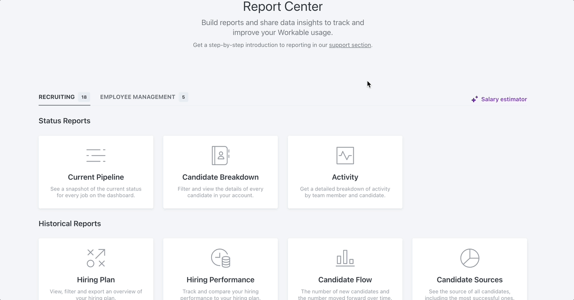The height and width of the screenshot is (300, 574).
Task: Click the 5 count badge beside Employee Management
Action: (184, 97)
